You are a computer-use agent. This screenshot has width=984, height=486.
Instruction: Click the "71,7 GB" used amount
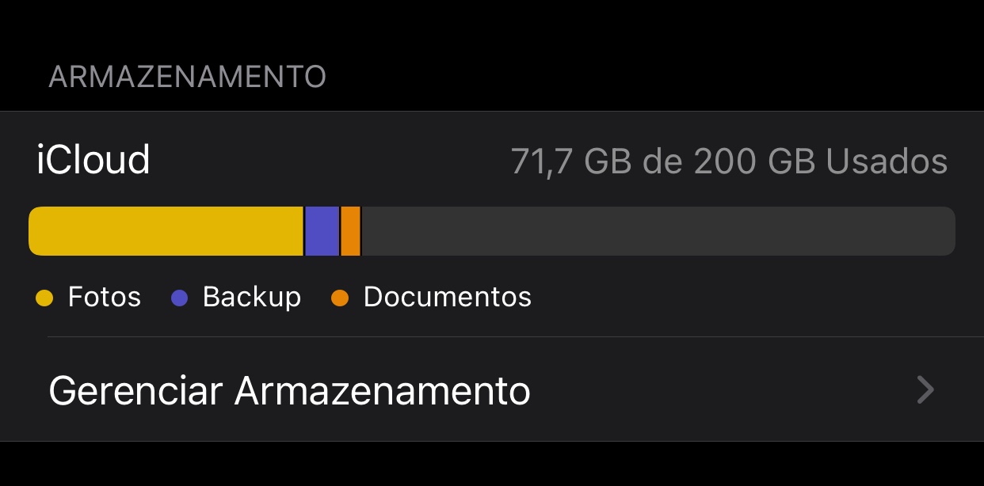pos(570,161)
